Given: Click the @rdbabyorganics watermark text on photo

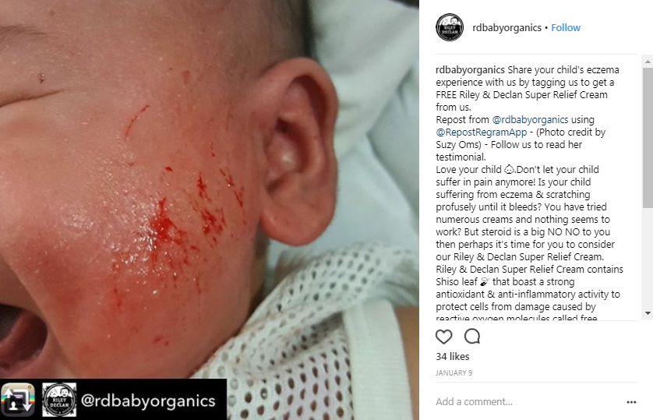Looking at the screenshot, I should click(148, 401).
